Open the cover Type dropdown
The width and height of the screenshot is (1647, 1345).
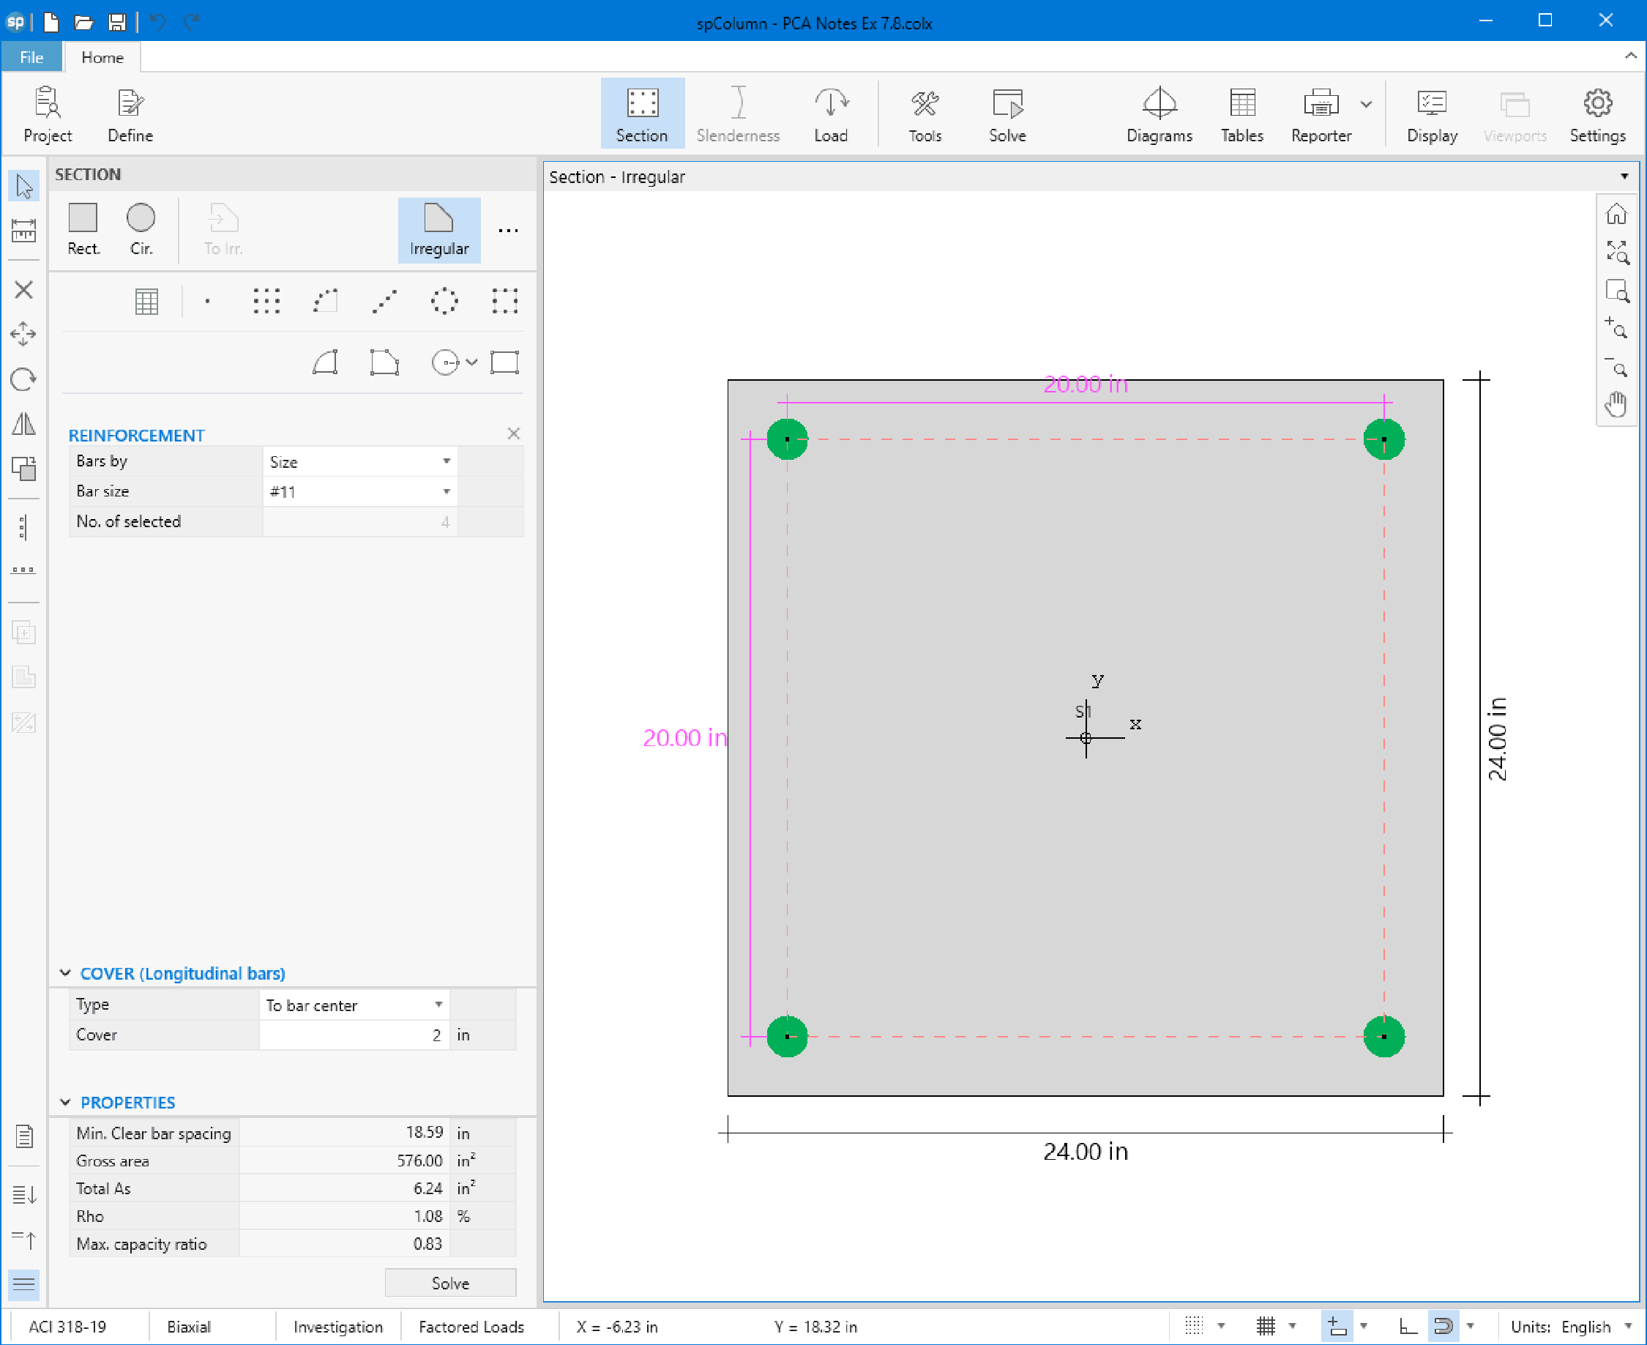tap(355, 1005)
